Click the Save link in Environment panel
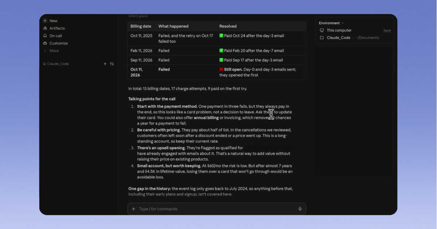Image resolution: width=437 pixels, height=229 pixels. (x=387, y=31)
